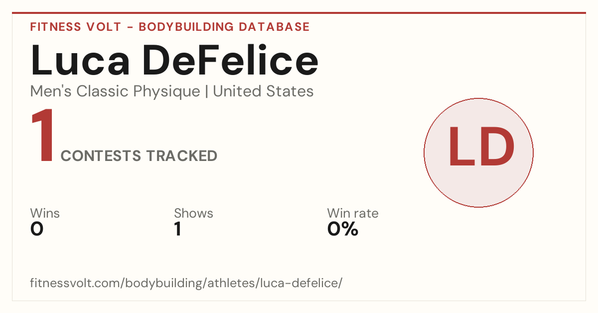Click the Contests Tracked label

point(139,156)
